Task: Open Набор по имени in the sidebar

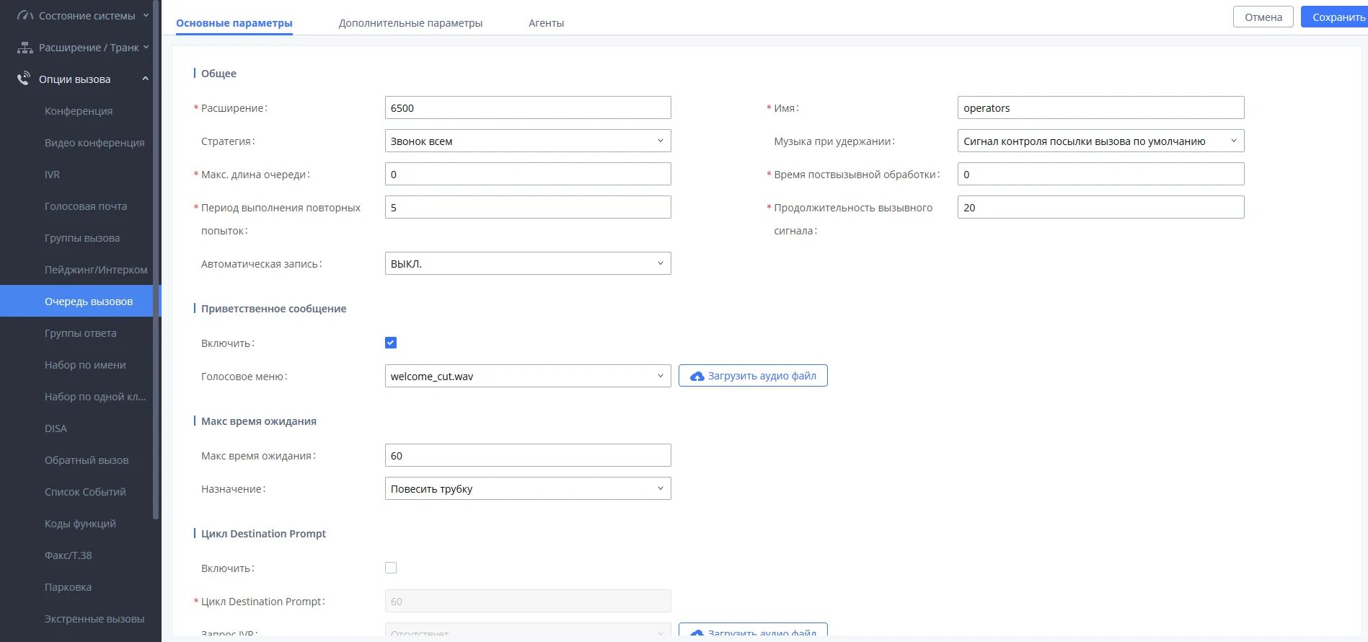Action: coord(85,365)
